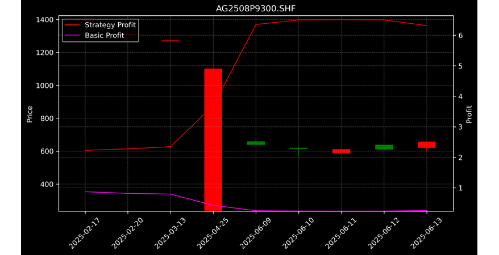Click the 400 tick on the Price axis
Screen dimensions: 499x255
click(47, 184)
